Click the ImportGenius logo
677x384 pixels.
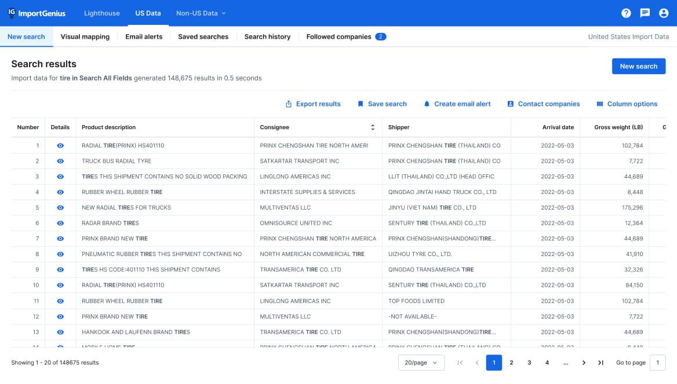pos(36,13)
